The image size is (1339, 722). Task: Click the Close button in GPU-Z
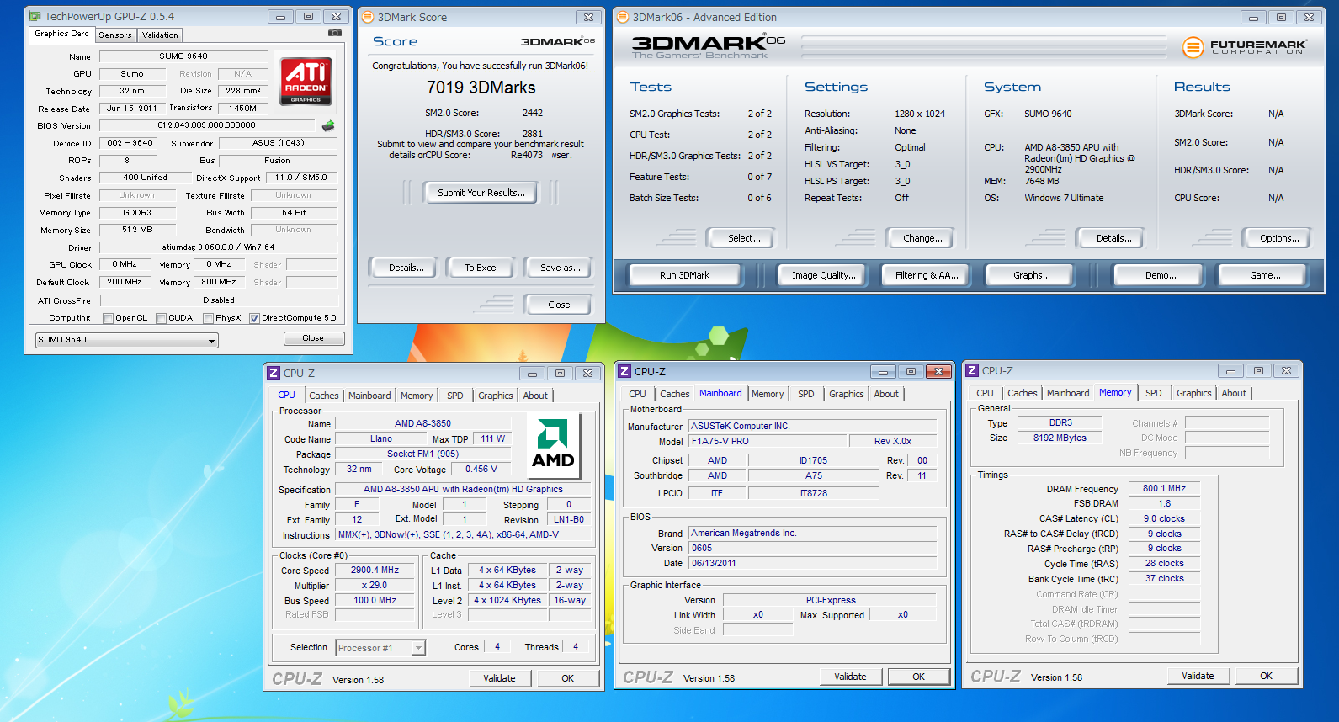[313, 338]
